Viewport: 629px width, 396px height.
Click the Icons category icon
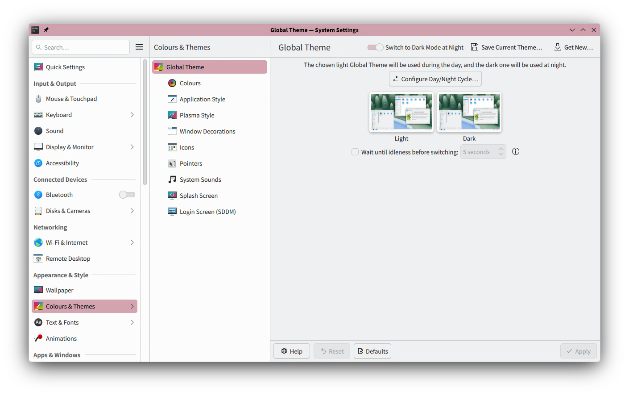tap(172, 147)
